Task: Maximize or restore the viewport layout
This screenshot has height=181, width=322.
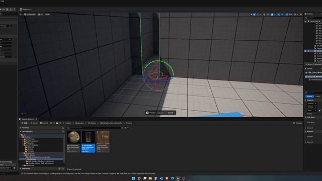Action: pos(301,15)
